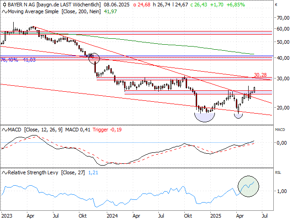
Task: Click the green circle highlight on the RSL line
Action: point(248,186)
